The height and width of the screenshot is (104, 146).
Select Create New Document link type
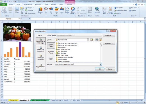41,57
